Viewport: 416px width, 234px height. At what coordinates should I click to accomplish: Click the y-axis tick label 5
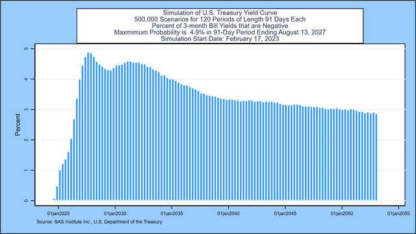coord(26,49)
